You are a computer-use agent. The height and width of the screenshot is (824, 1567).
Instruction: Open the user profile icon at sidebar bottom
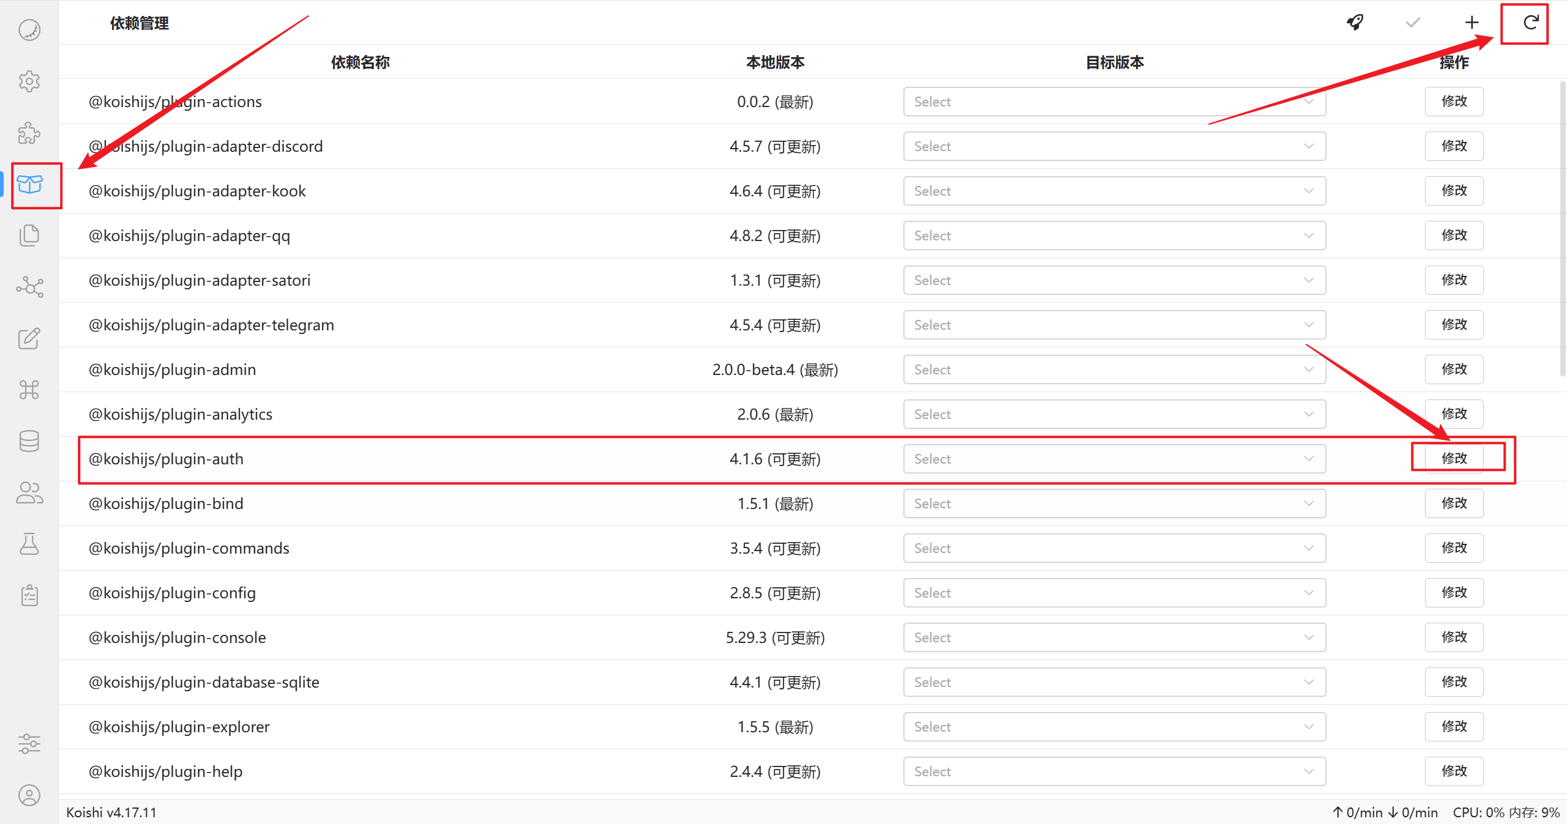[29, 795]
